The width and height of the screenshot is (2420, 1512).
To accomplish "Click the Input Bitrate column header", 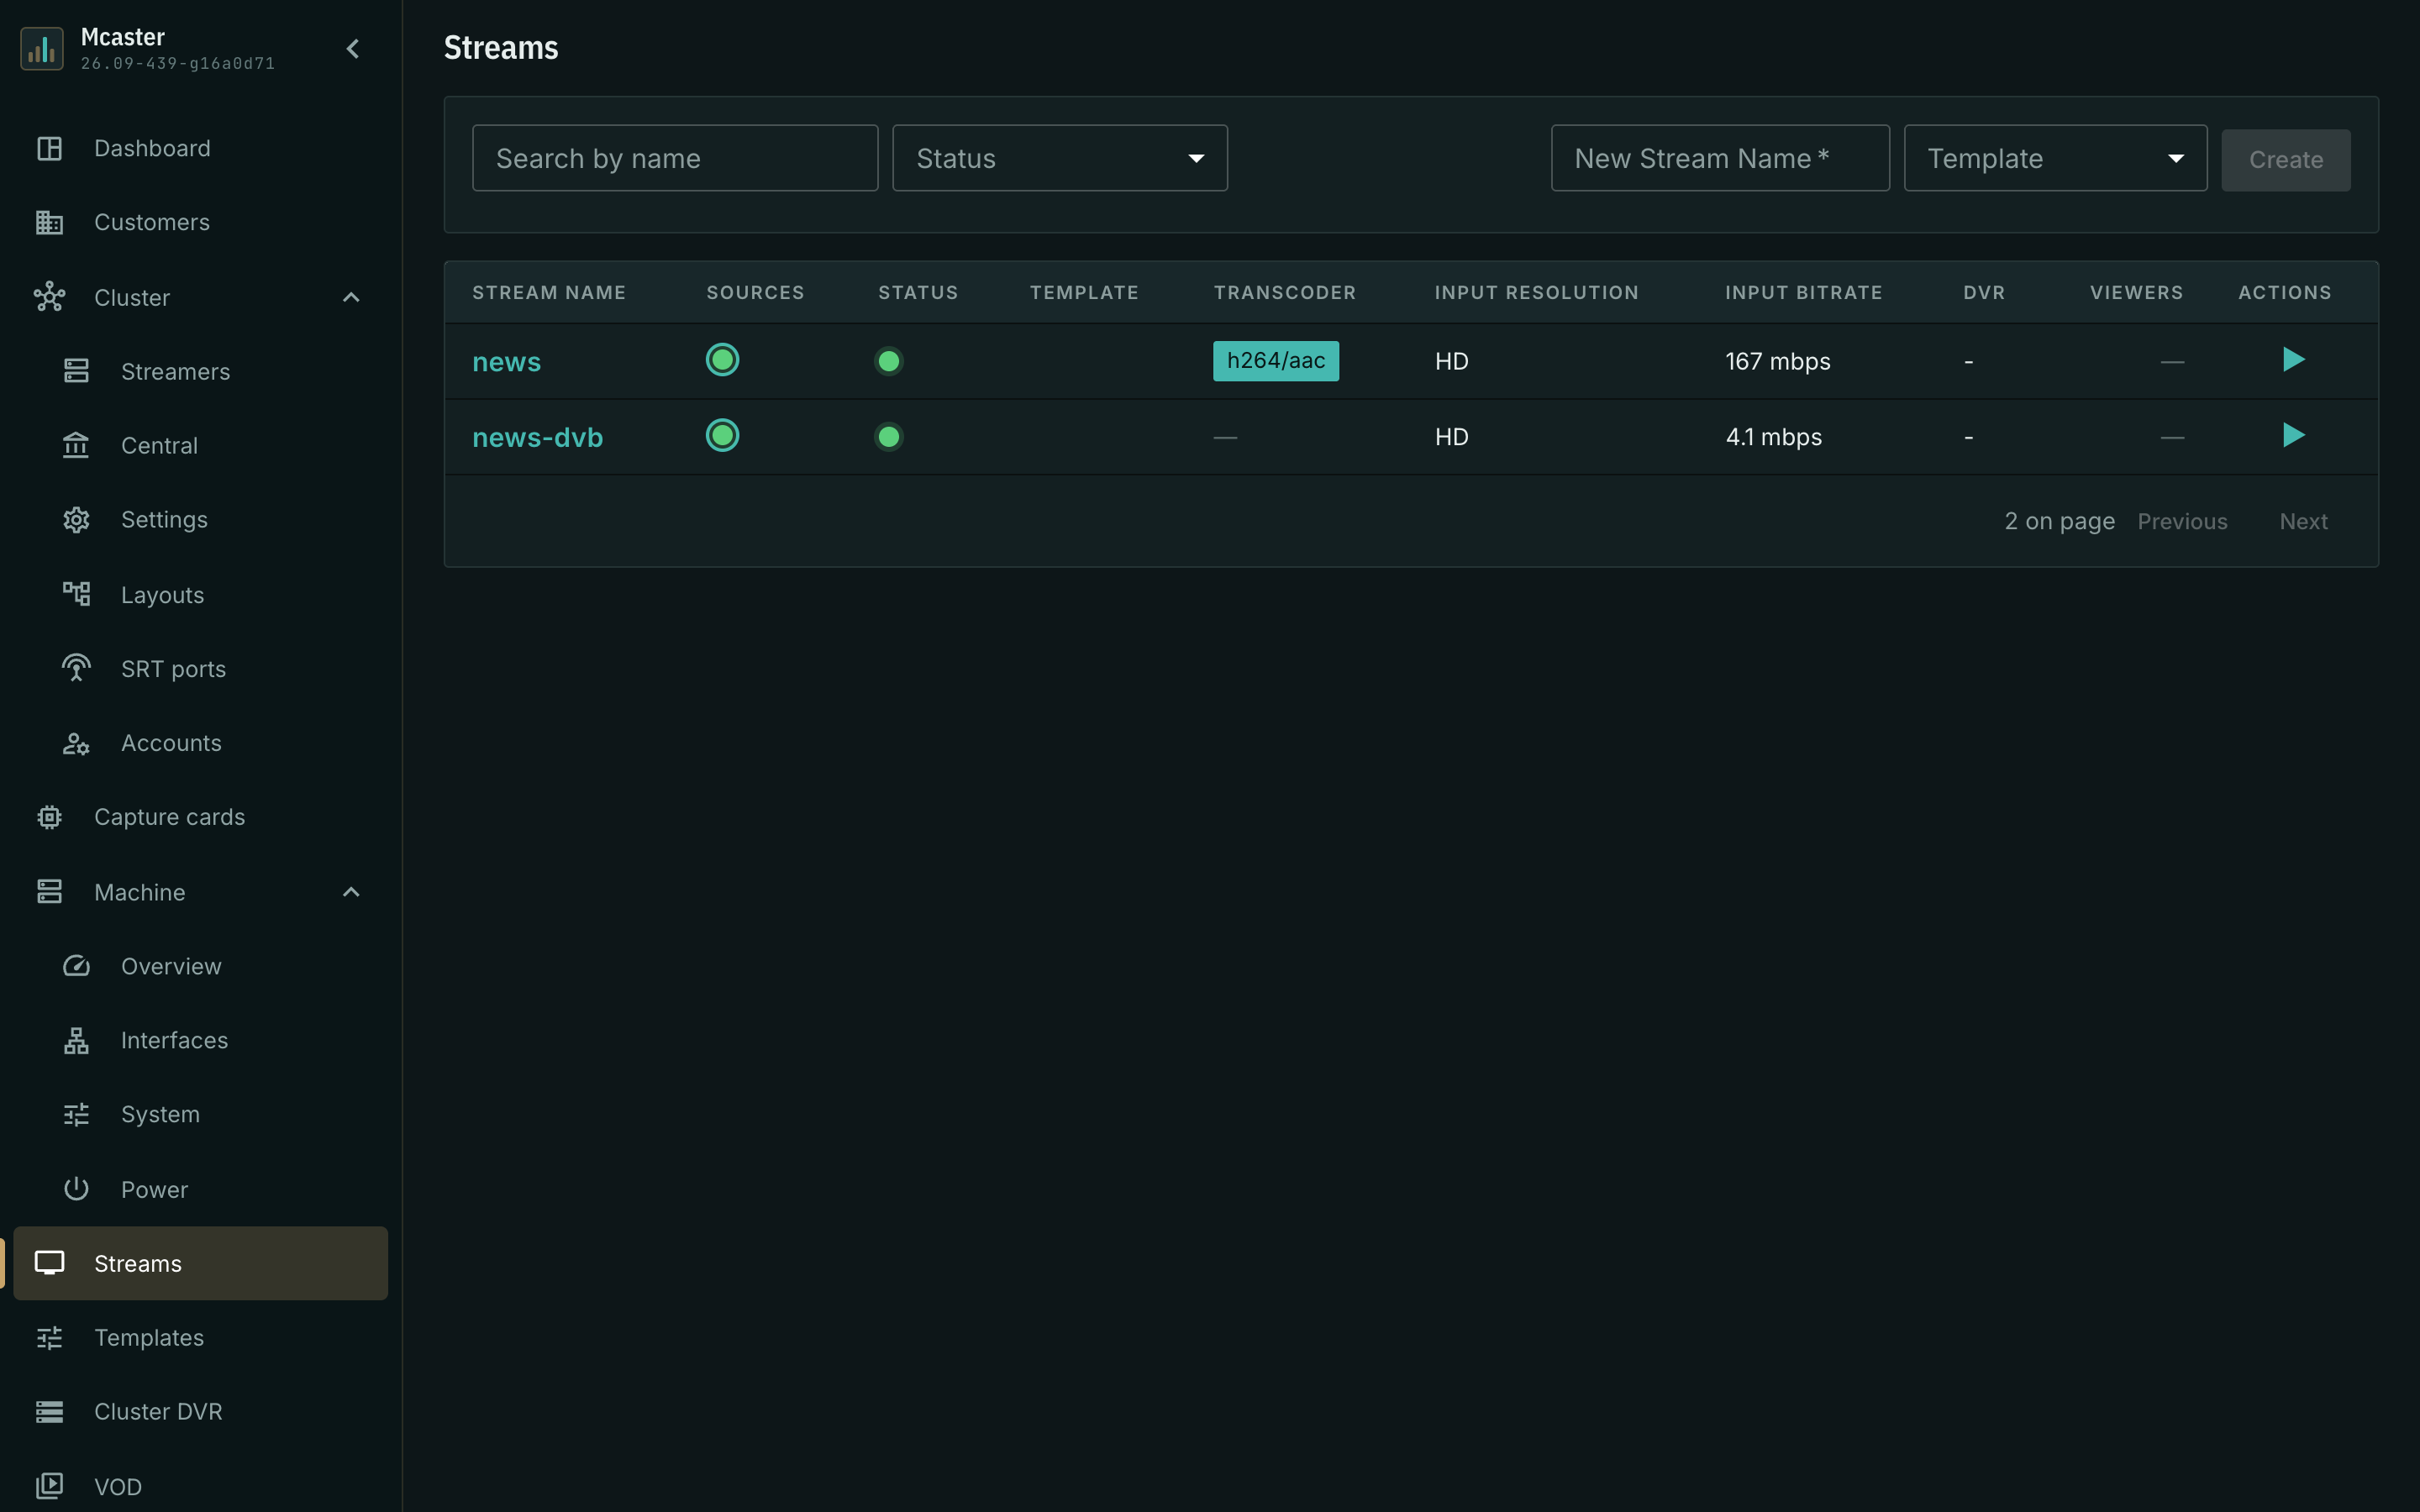I will pos(1803,292).
